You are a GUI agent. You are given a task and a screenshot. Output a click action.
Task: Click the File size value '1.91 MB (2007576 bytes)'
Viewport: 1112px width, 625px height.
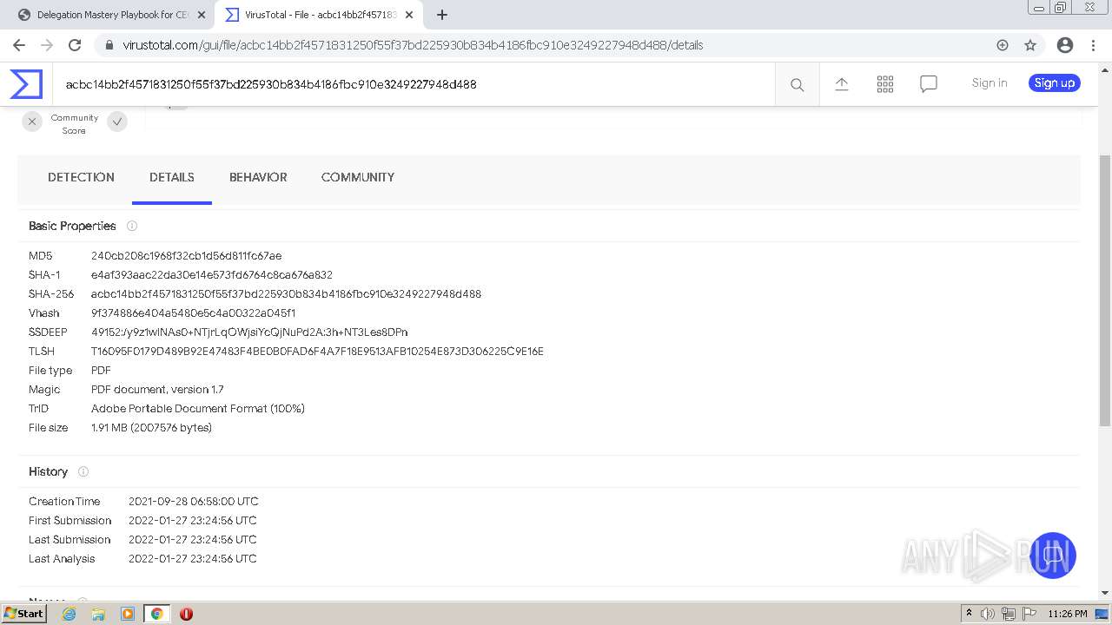click(152, 428)
